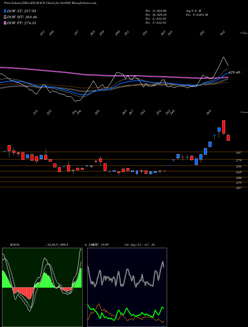Viewport: 248px width, 327px height.
Task: Click the 219 support level label
Action: coord(239,183)
